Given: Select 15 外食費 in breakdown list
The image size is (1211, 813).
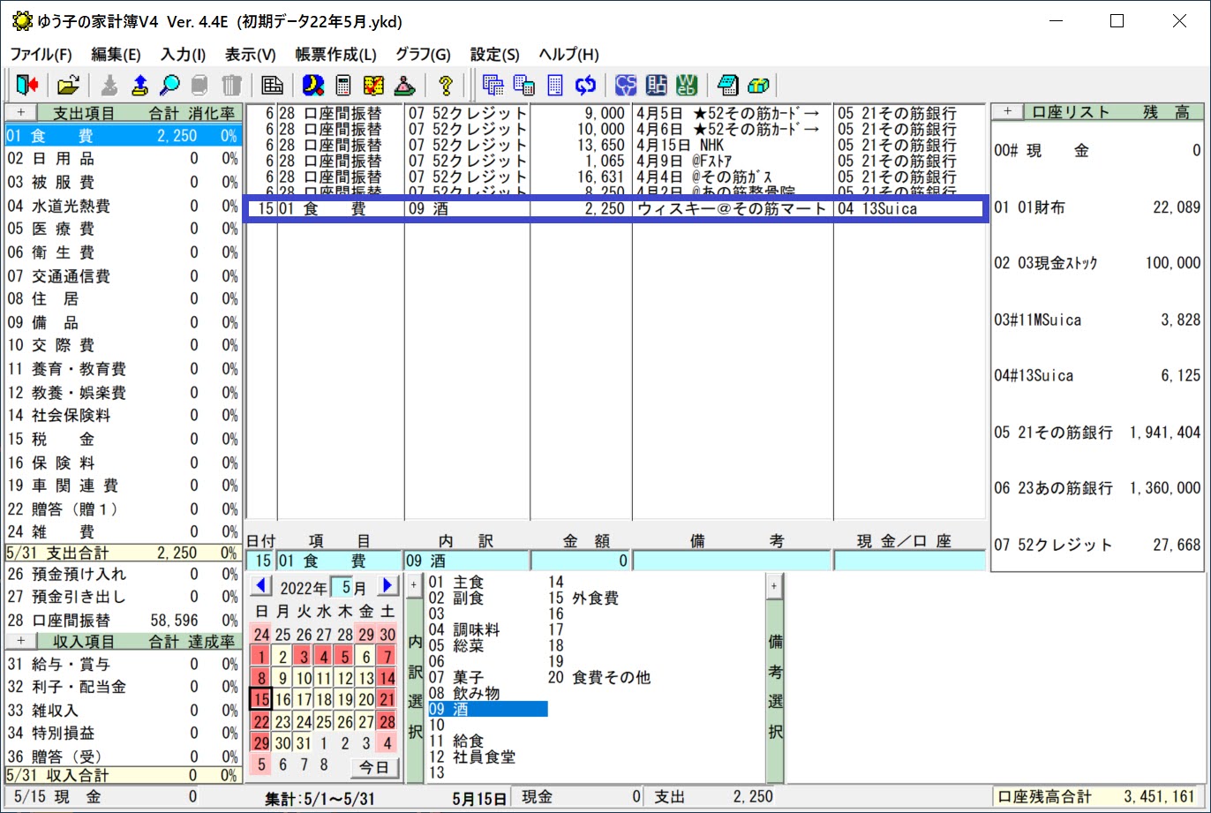Looking at the screenshot, I should coord(583,598).
